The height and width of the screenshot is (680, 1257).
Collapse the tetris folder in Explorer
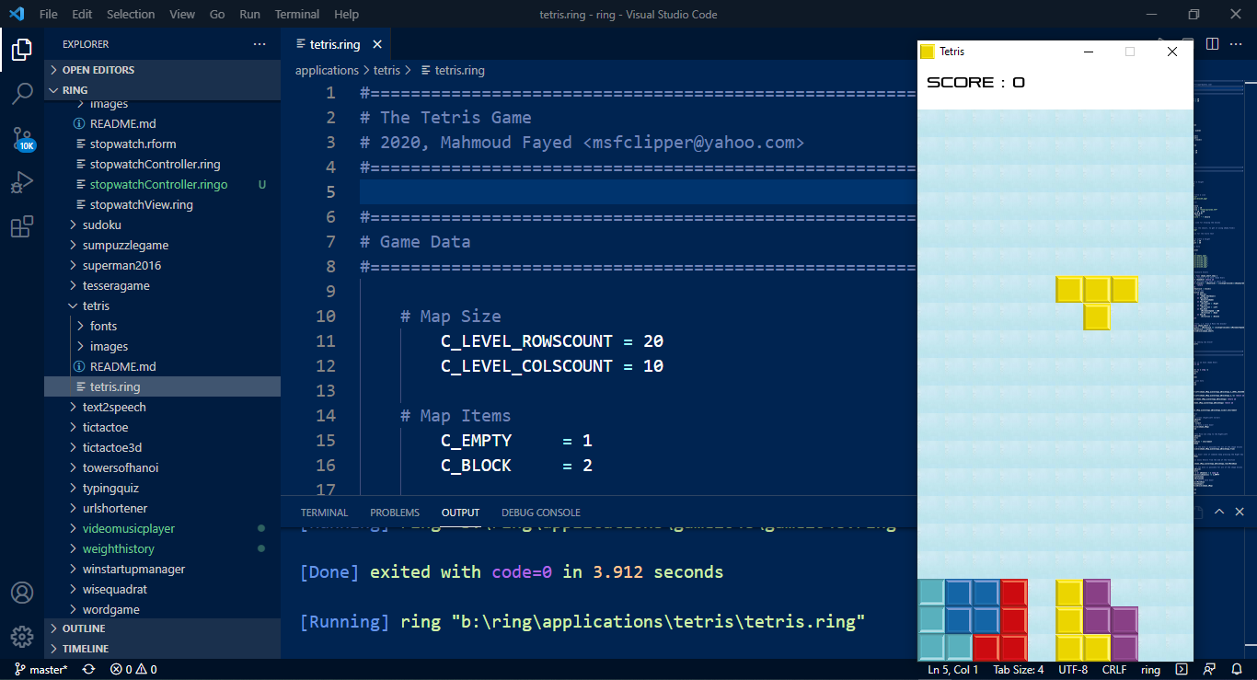[x=96, y=305]
